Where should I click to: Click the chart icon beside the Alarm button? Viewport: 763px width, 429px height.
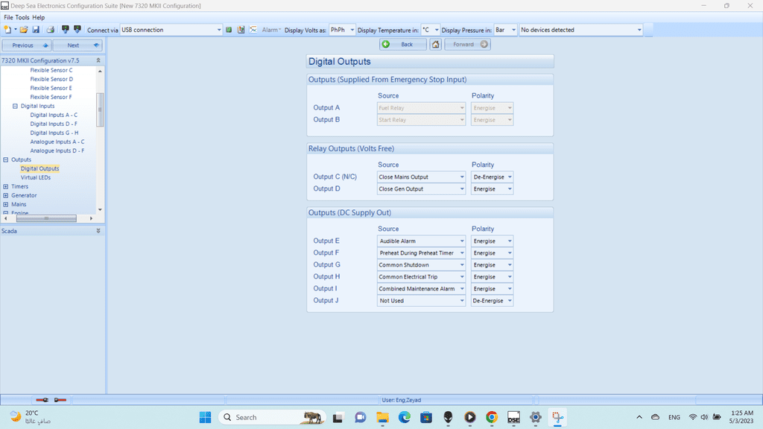coord(241,30)
